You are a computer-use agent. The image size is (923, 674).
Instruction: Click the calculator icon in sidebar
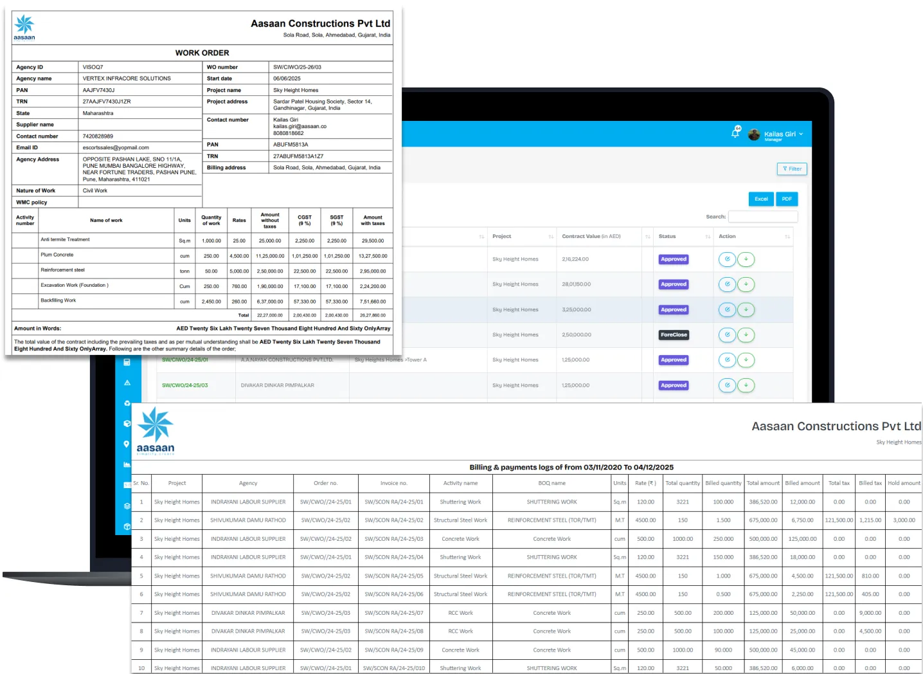tap(127, 362)
